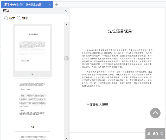
Task: Close the 谋生王志纲谈生涯规划.pdf tab
Action: pos(50,4)
